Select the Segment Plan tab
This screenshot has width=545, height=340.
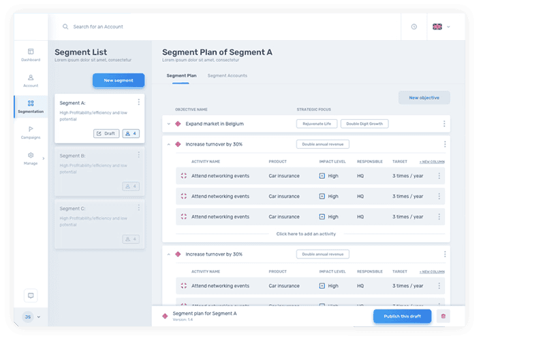coord(181,75)
